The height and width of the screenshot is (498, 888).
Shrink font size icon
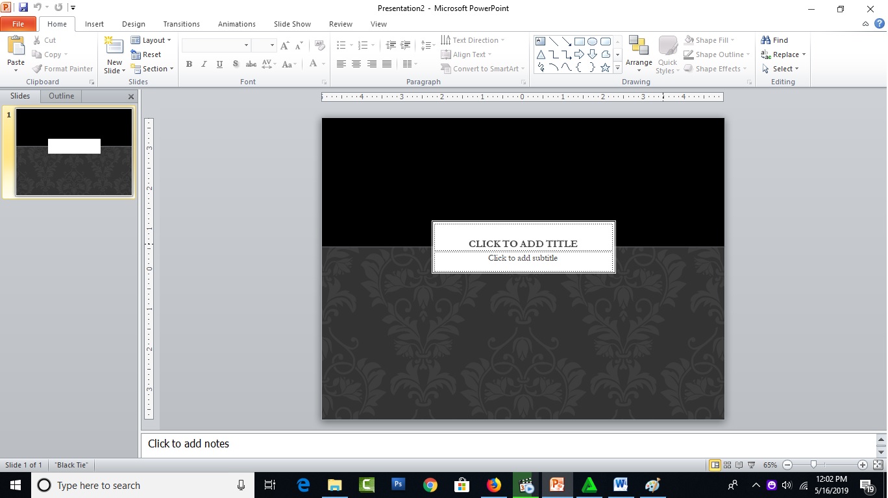coord(299,45)
